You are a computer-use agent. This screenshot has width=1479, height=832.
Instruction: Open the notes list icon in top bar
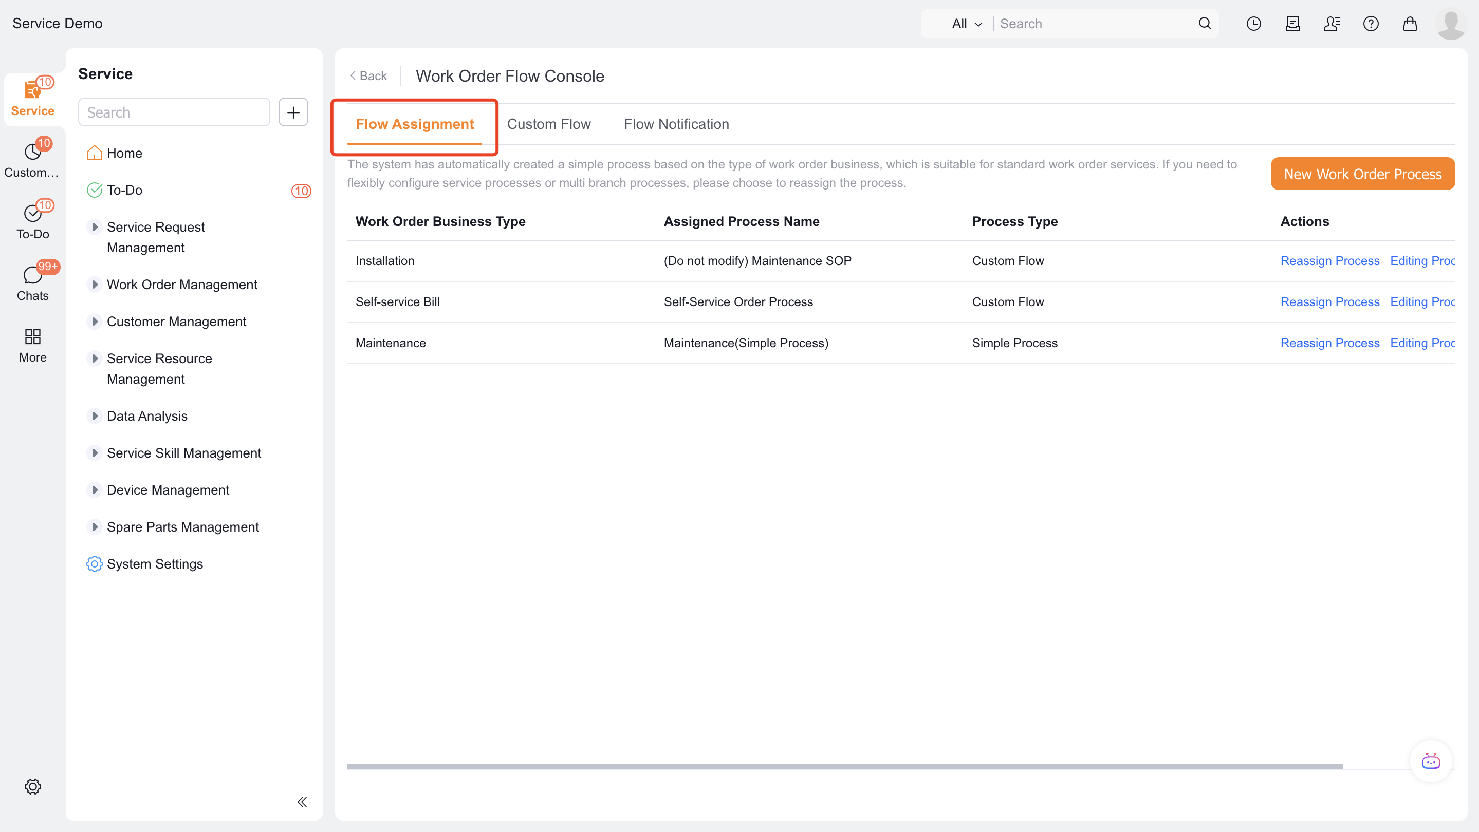1292,24
